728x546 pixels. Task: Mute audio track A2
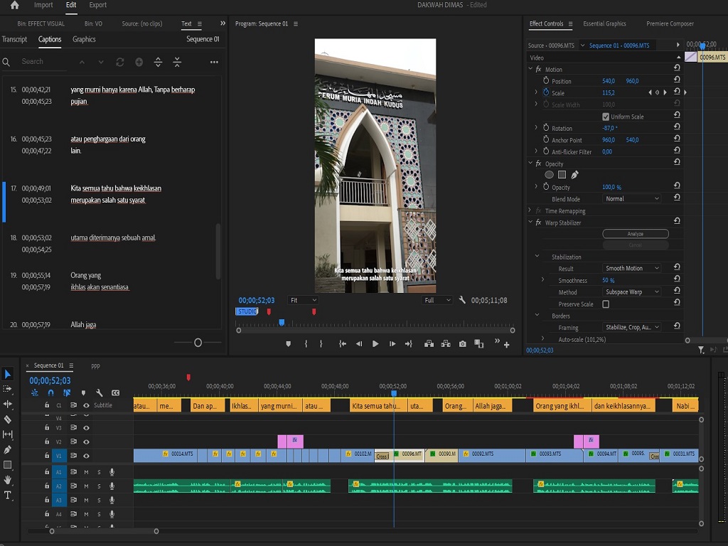pyautogui.click(x=86, y=486)
